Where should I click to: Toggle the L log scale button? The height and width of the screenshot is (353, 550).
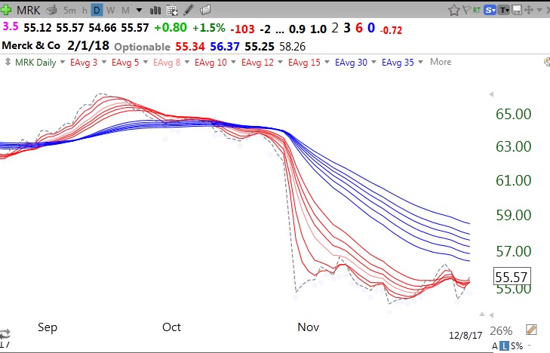click(503, 345)
